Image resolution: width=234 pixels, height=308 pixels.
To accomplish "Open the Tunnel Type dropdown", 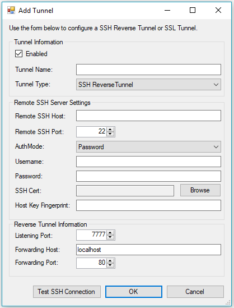I will [148, 85].
